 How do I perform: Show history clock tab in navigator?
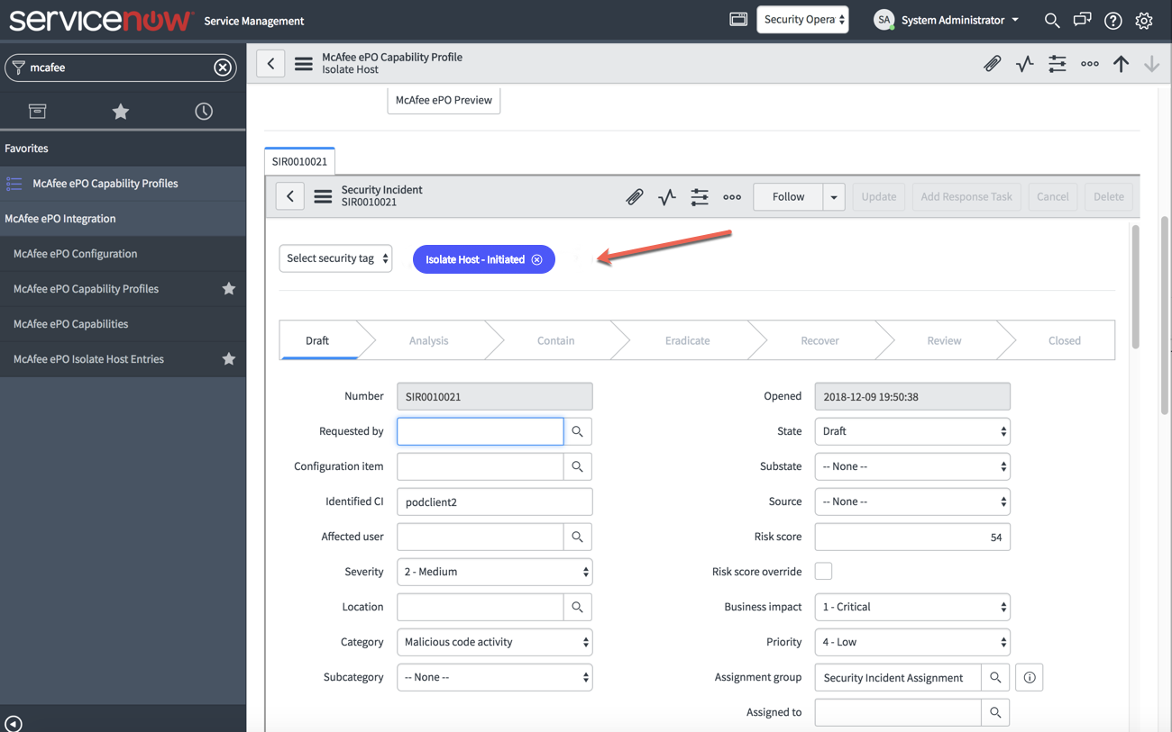tap(204, 111)
